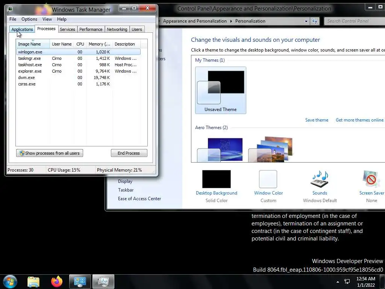
Task: Click the Processes: 30 status text
Action: [x=20, y=170]
